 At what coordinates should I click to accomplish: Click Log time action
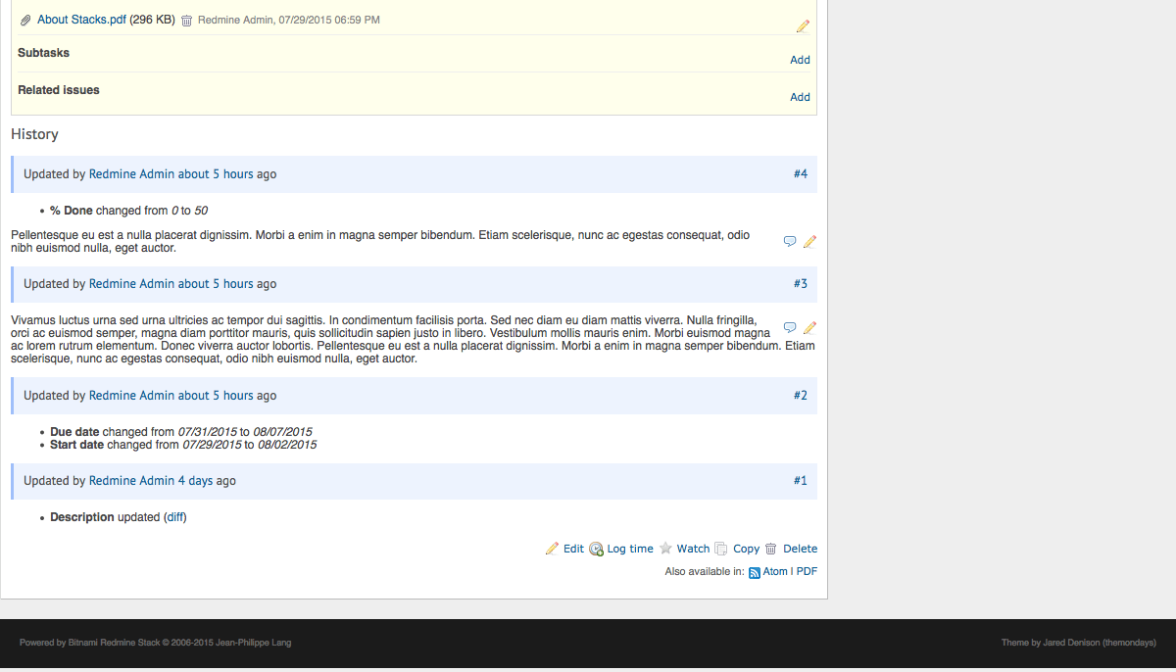coord(629,549)
